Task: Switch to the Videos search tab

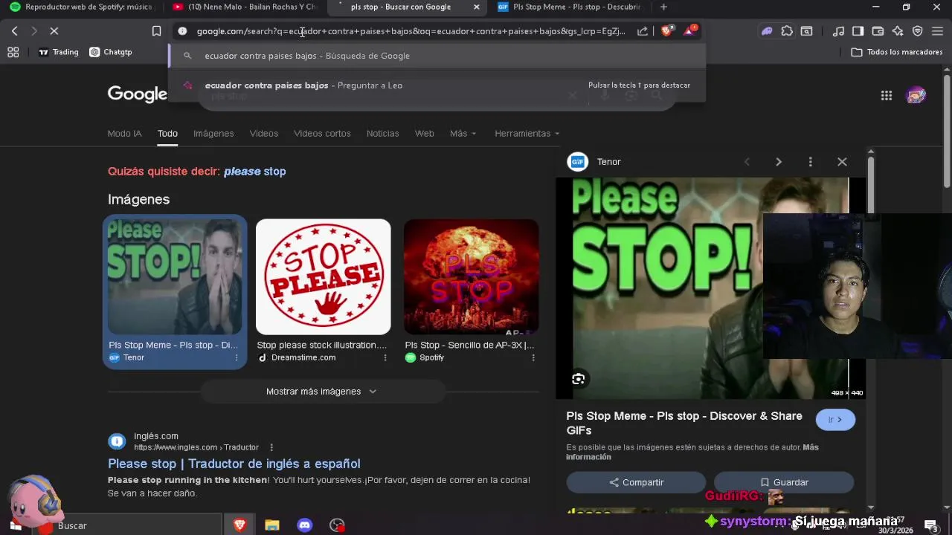Action: pos(264,134)
